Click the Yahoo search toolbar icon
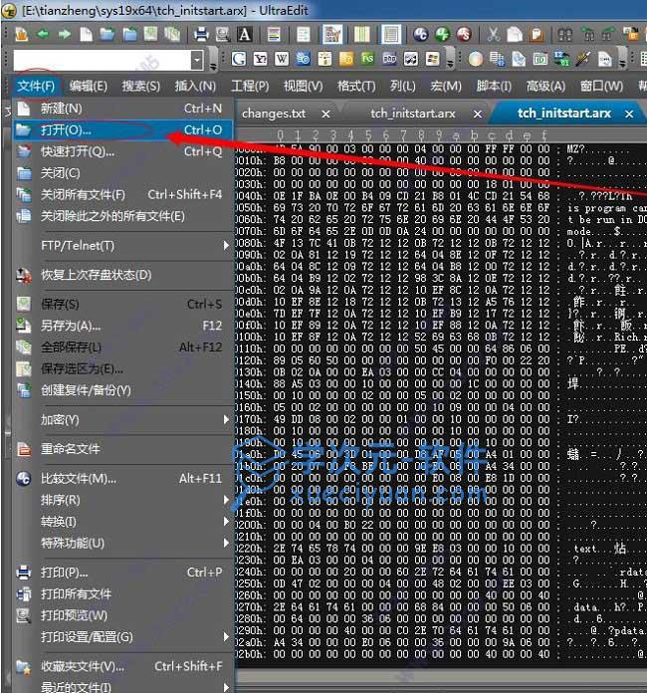The width and height of the screenshot is (647, 693). 261,59
